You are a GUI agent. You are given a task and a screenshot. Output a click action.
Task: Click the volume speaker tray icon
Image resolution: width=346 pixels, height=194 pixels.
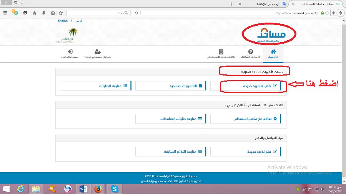323,189
